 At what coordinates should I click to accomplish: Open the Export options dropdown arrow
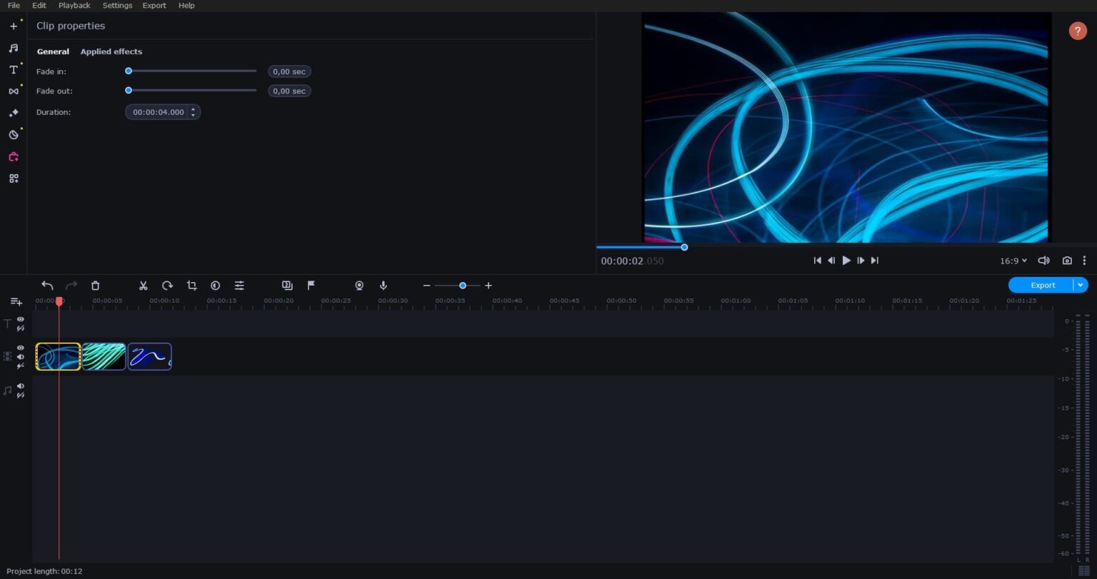(x=1080, y=285)
